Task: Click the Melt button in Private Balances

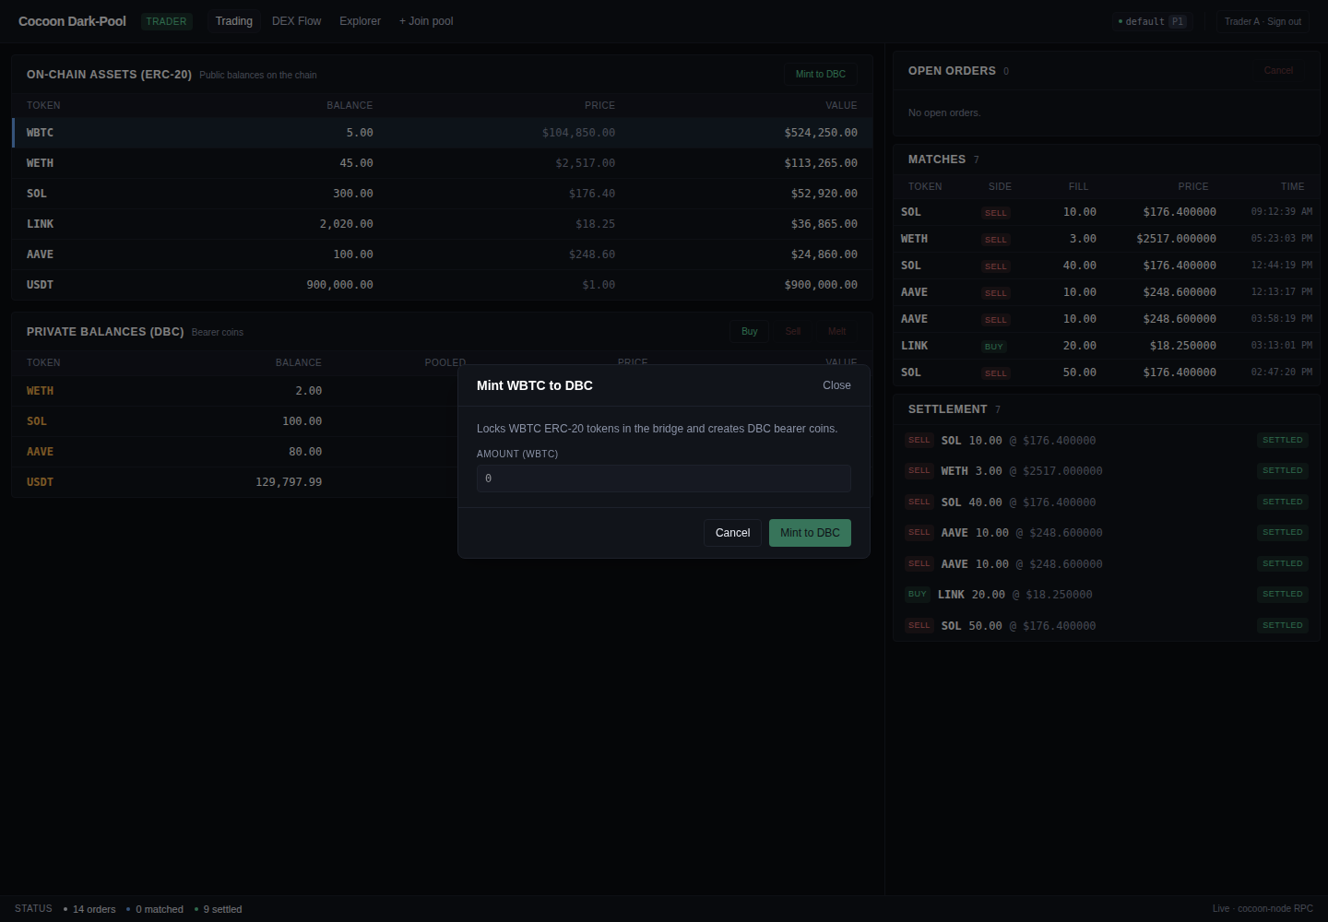Action: tap(837, 332)
